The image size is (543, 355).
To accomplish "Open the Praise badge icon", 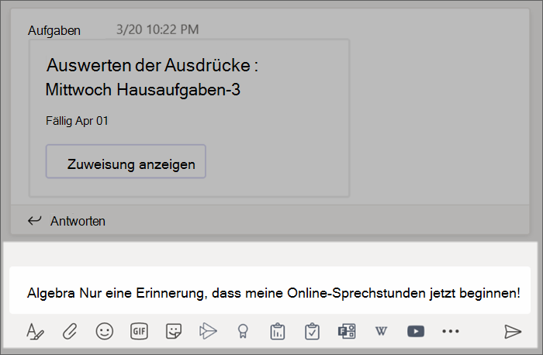I will [243, 332].
